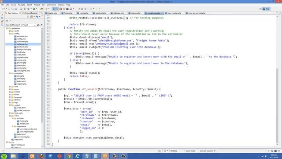Open the dropdown next to the aA search button

(42, 25)
